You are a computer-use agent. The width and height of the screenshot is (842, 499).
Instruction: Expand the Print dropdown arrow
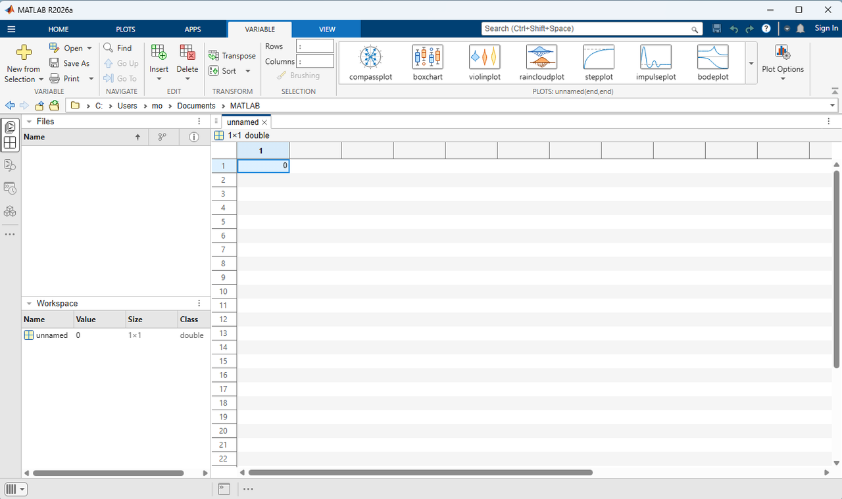91,78
